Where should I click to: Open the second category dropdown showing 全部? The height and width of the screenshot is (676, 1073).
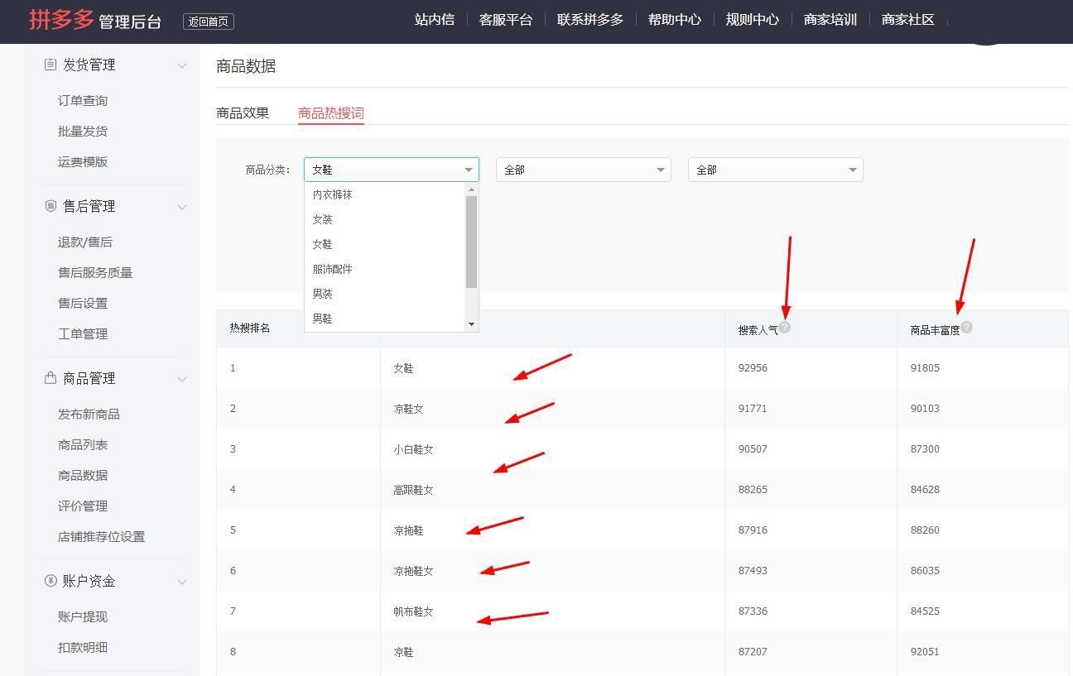(583, 170)
